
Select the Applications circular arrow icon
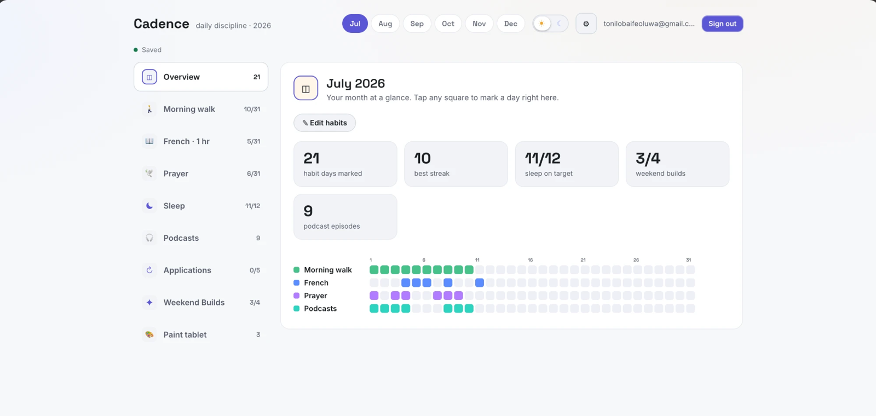click(x=149, y=270)
